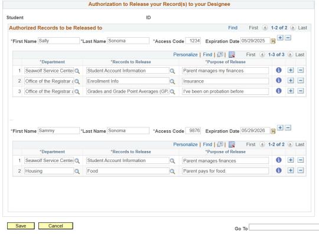Add row after the probation row
The image size is (319, 234).
(x=291, y=91)
